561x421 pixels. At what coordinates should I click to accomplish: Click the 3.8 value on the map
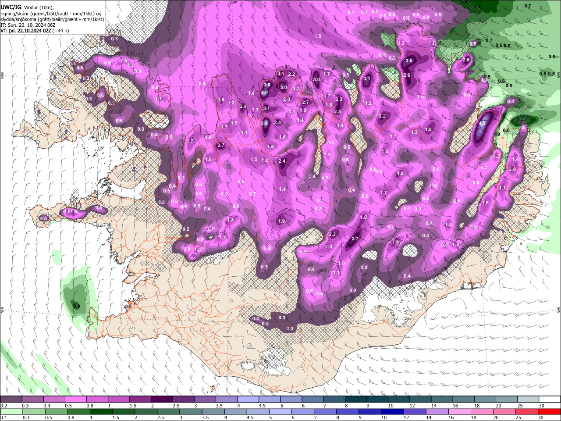264,124
